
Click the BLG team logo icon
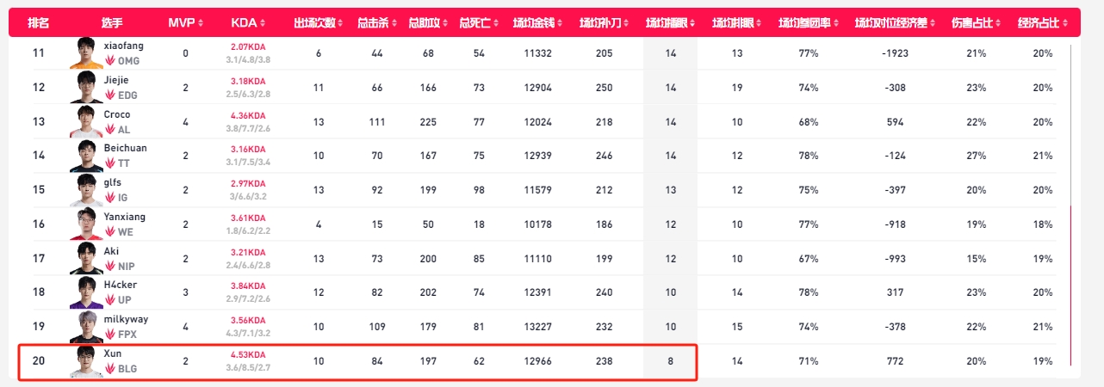tap(110, 369)
